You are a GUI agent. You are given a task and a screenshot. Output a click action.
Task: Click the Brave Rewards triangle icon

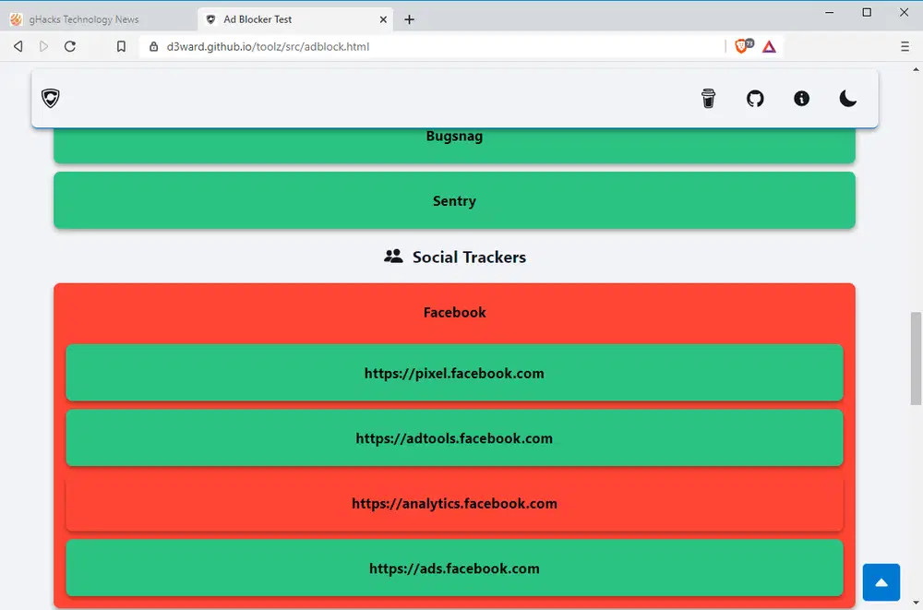coord(769,46)
